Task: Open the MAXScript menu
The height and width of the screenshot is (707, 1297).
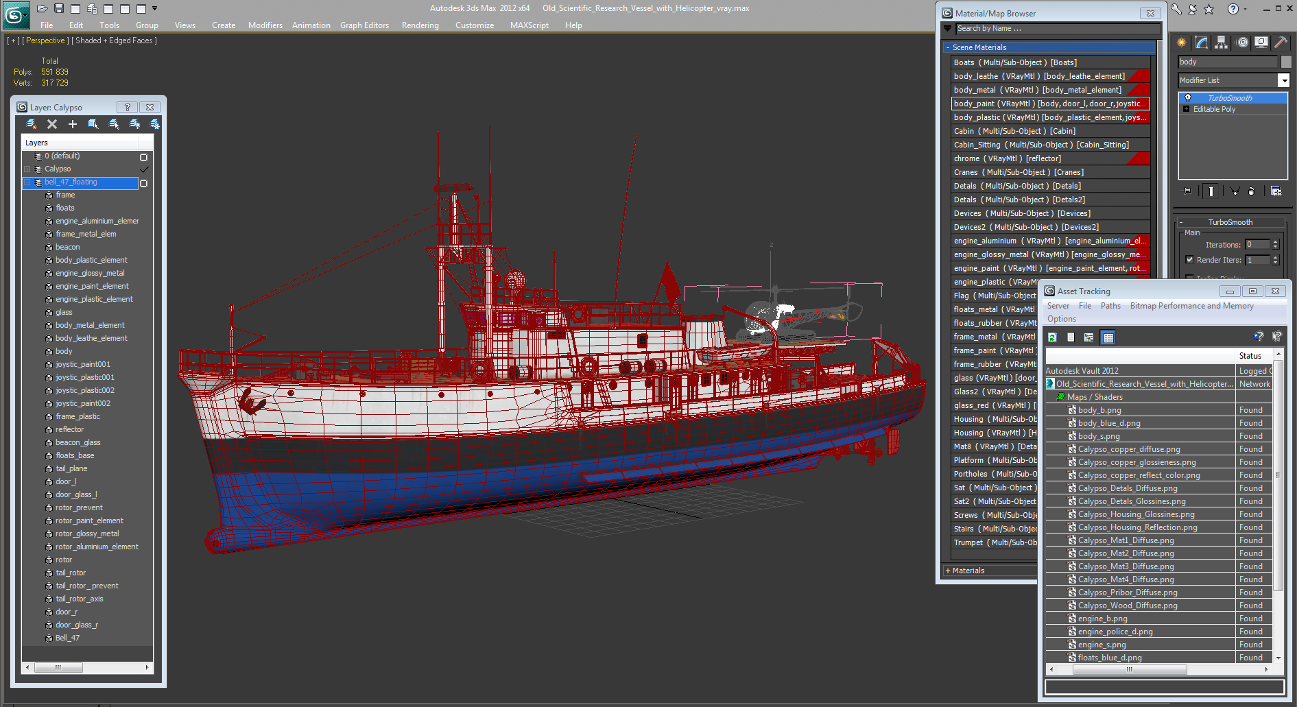Action: click(x=529, y=25)
